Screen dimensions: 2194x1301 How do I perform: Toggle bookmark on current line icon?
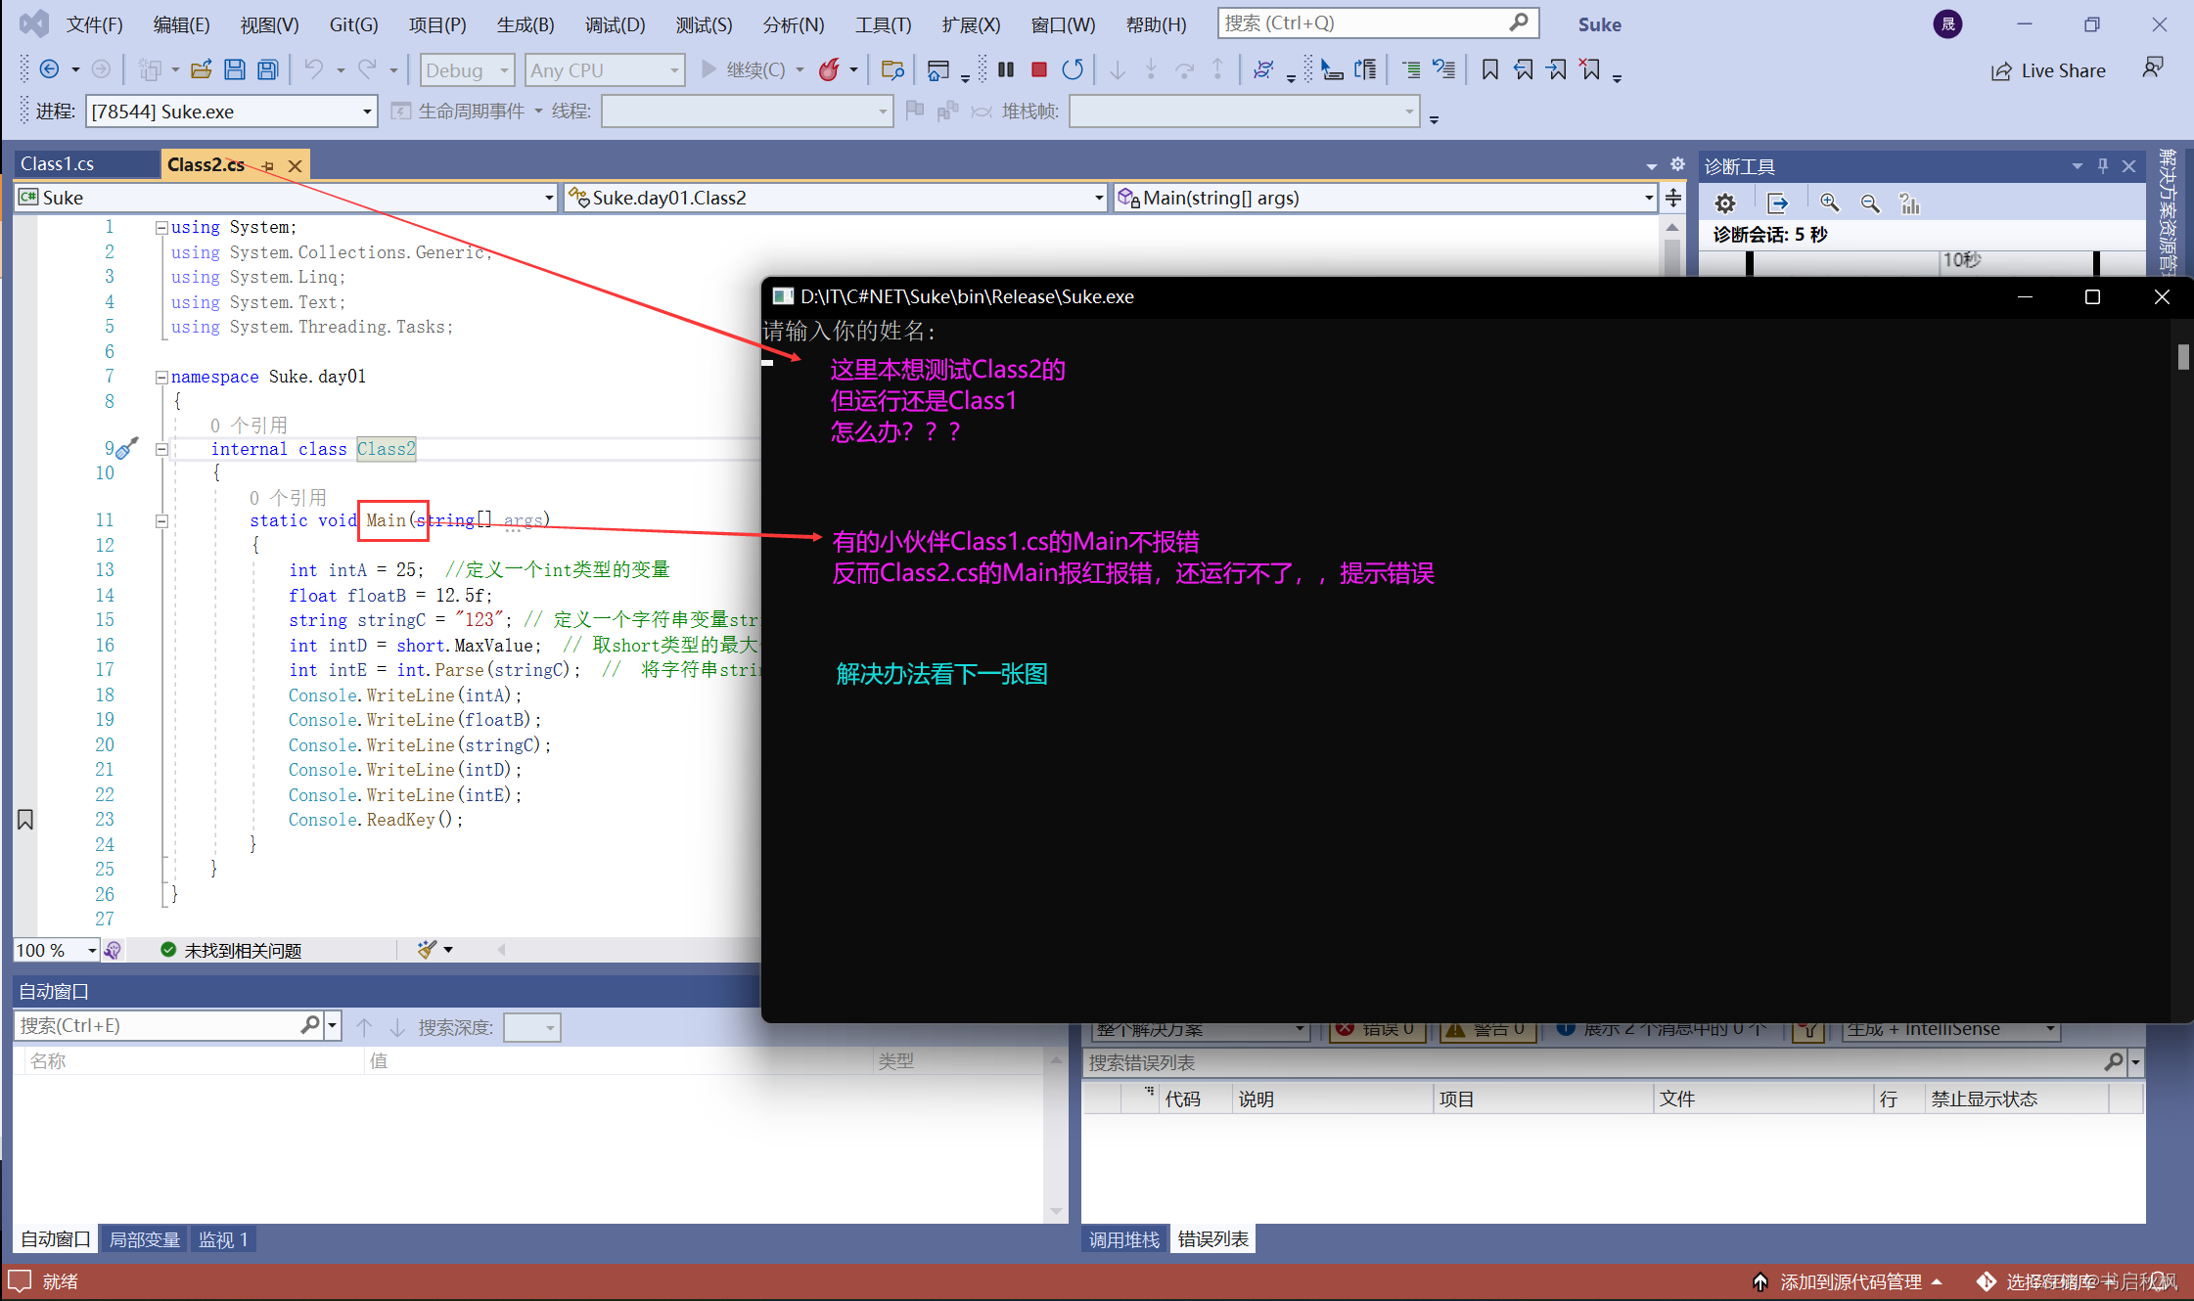click(1489, 69)
